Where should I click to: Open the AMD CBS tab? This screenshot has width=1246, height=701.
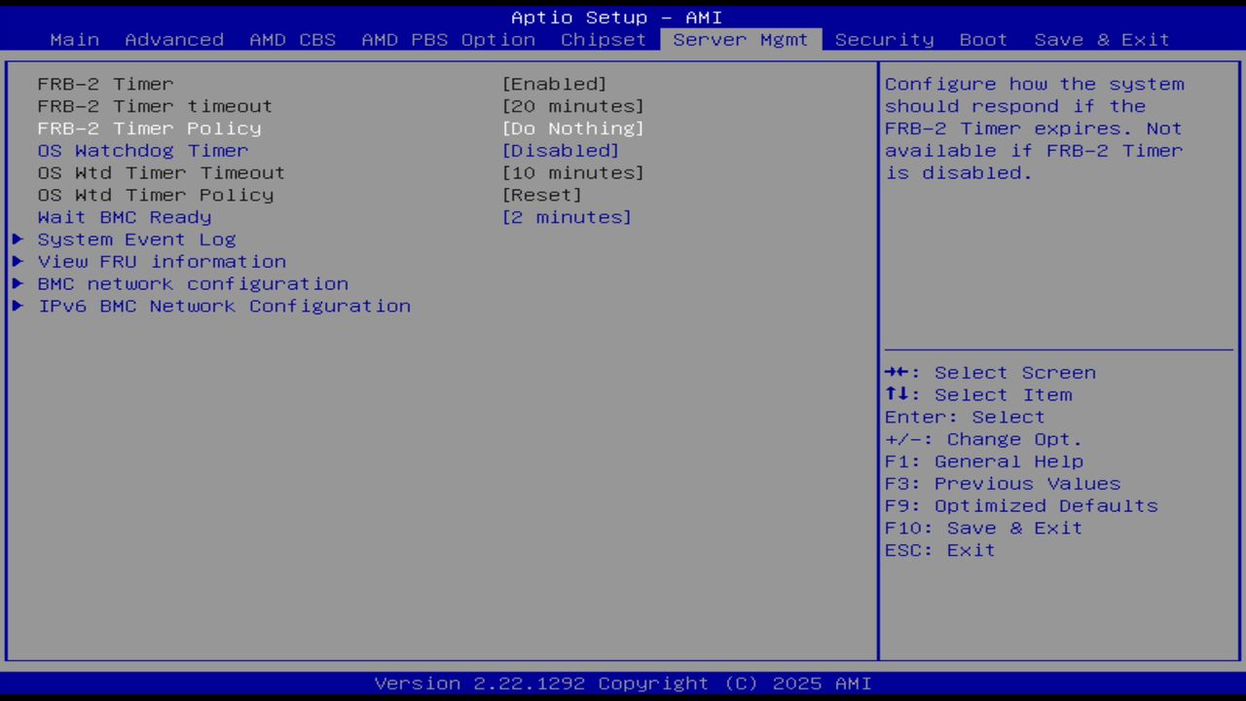[293, 40]
